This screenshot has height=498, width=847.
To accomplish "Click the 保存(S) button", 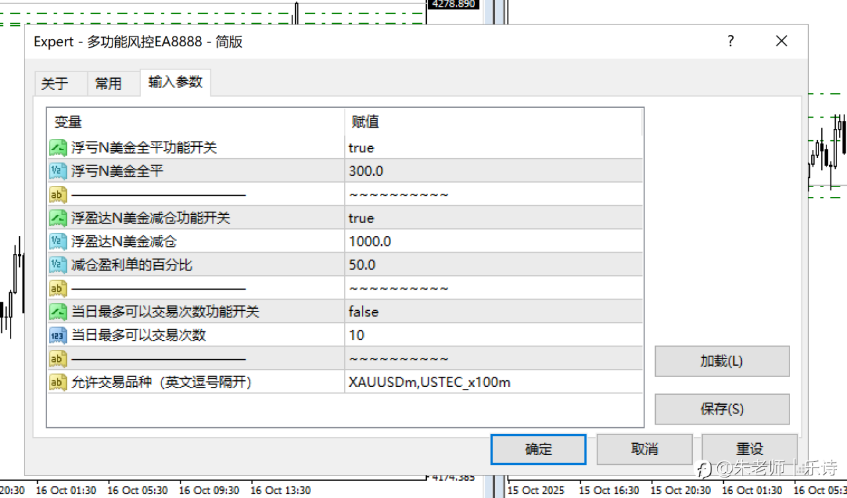I will click(722, 409).
